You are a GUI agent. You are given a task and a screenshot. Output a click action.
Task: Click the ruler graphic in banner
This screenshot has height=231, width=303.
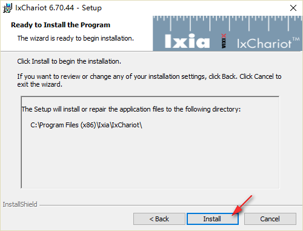tap(227, 23)
